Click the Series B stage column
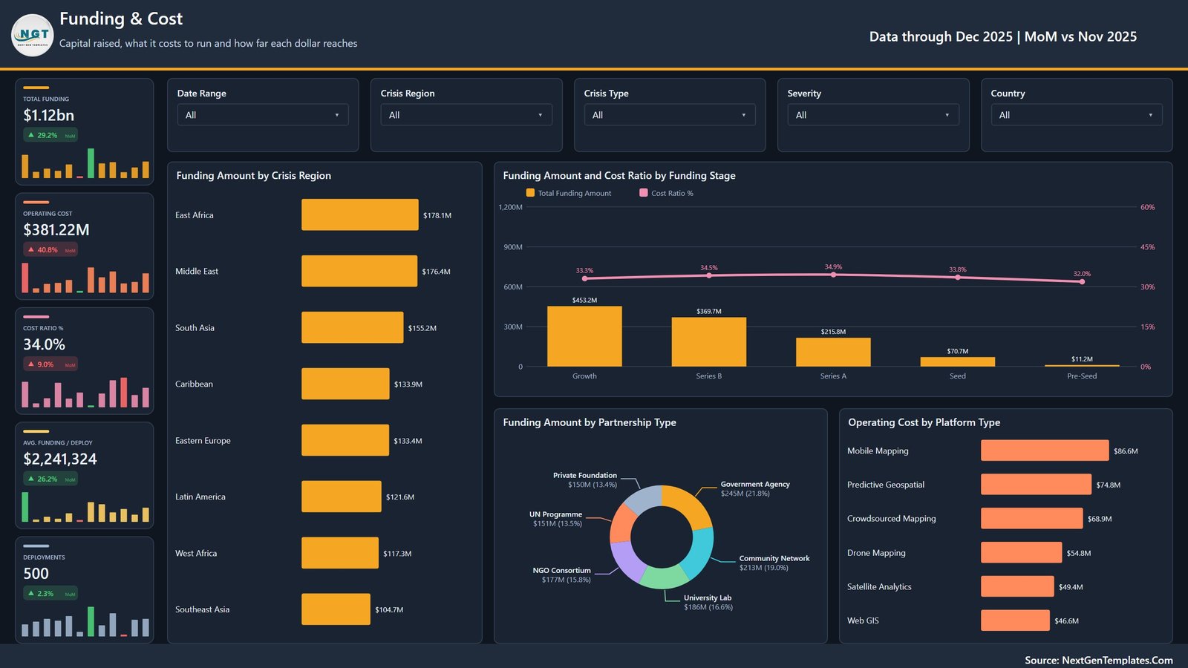 click(x=709, y=342)
